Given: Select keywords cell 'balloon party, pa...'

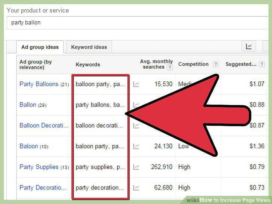Looking at the screenshot, I should pyautogui.click(x=101, y=84).
